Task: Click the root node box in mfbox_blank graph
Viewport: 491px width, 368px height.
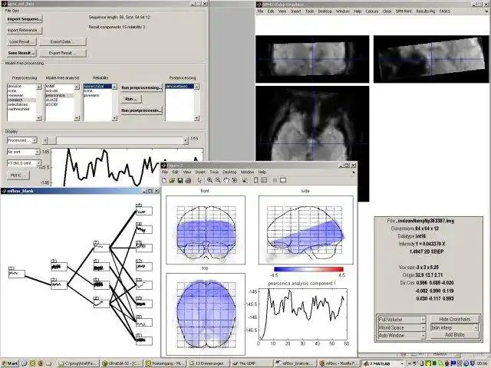Action: click(x=17, y=274)
